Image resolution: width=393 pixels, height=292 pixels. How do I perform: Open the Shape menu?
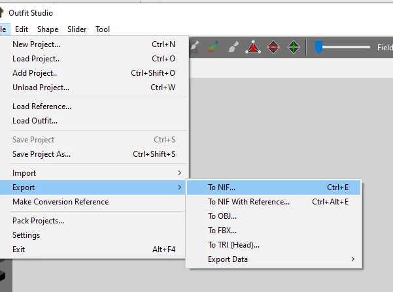[x=48, y=29]
